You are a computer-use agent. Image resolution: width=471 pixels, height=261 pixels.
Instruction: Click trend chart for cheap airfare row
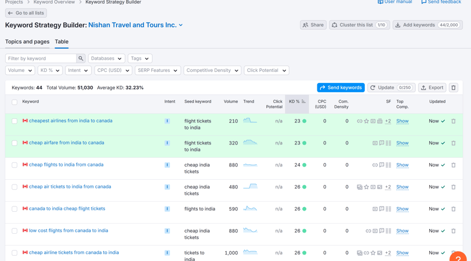coord(250,142)
